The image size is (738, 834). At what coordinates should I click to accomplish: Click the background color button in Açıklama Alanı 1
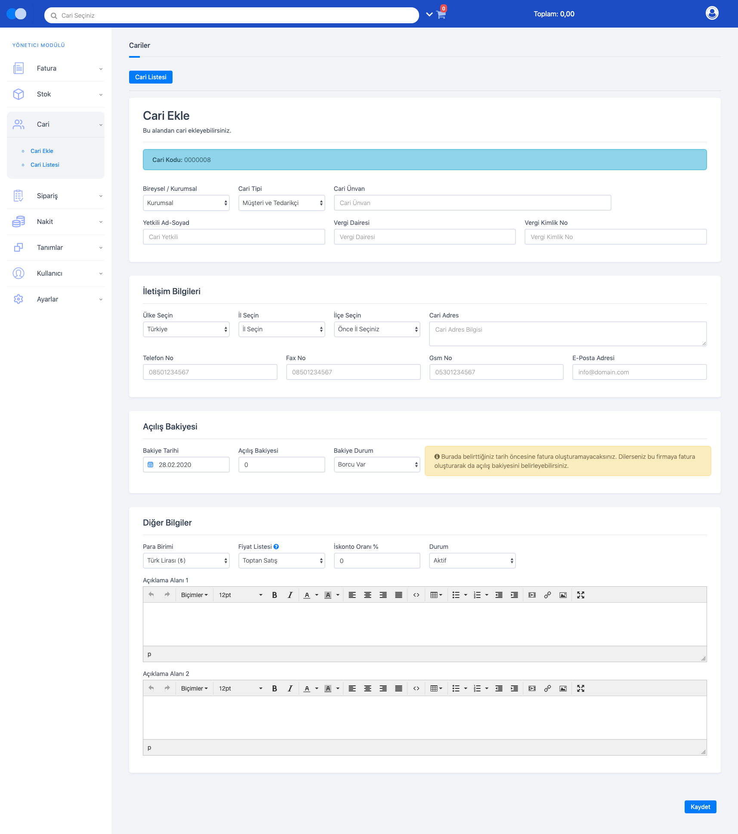pyautogui.click(x=328, y=595)
